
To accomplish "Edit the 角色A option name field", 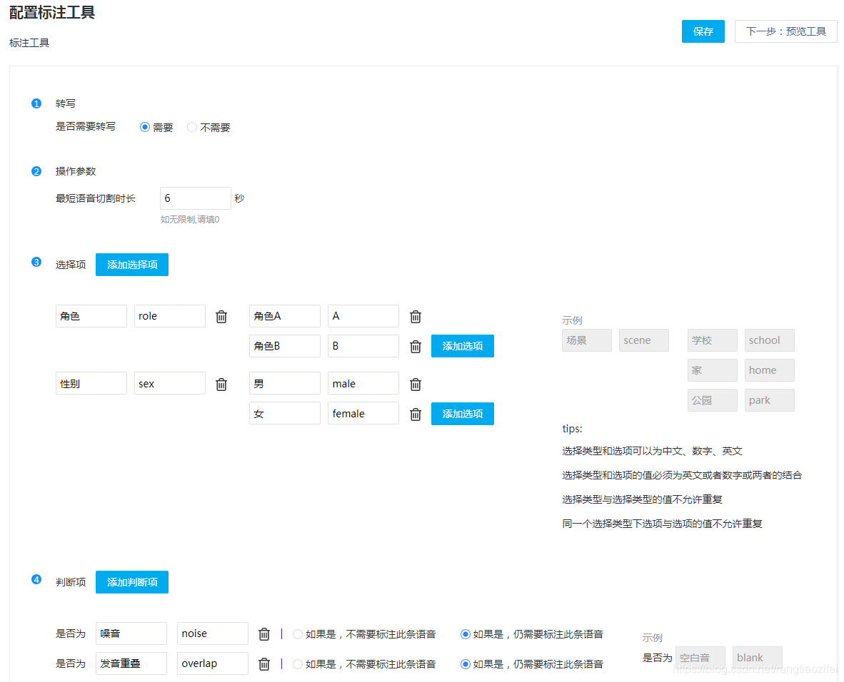I will coord(285,316).
